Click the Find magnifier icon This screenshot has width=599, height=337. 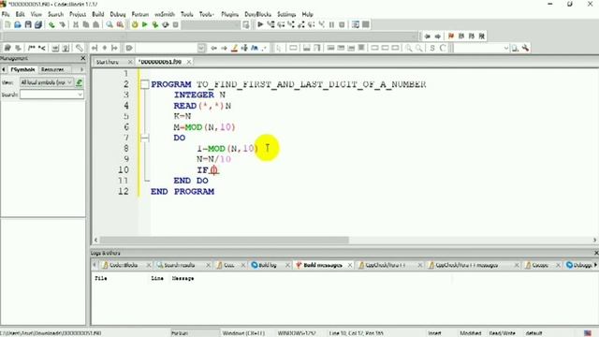tap(110, 25)
